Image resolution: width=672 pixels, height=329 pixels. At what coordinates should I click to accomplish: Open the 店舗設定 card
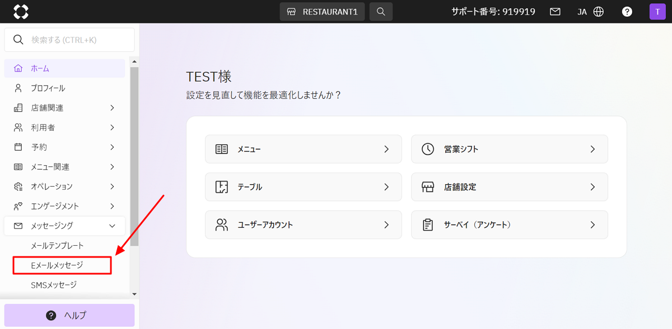point(509,187)
